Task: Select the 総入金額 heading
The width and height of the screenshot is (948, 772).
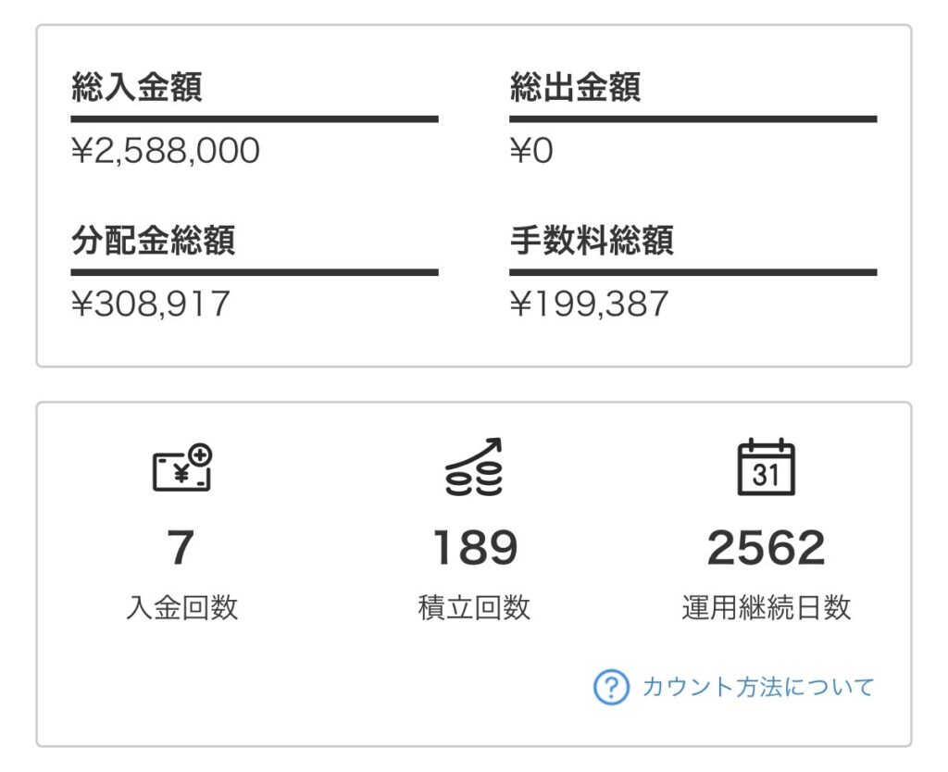Action: (137, 88)
